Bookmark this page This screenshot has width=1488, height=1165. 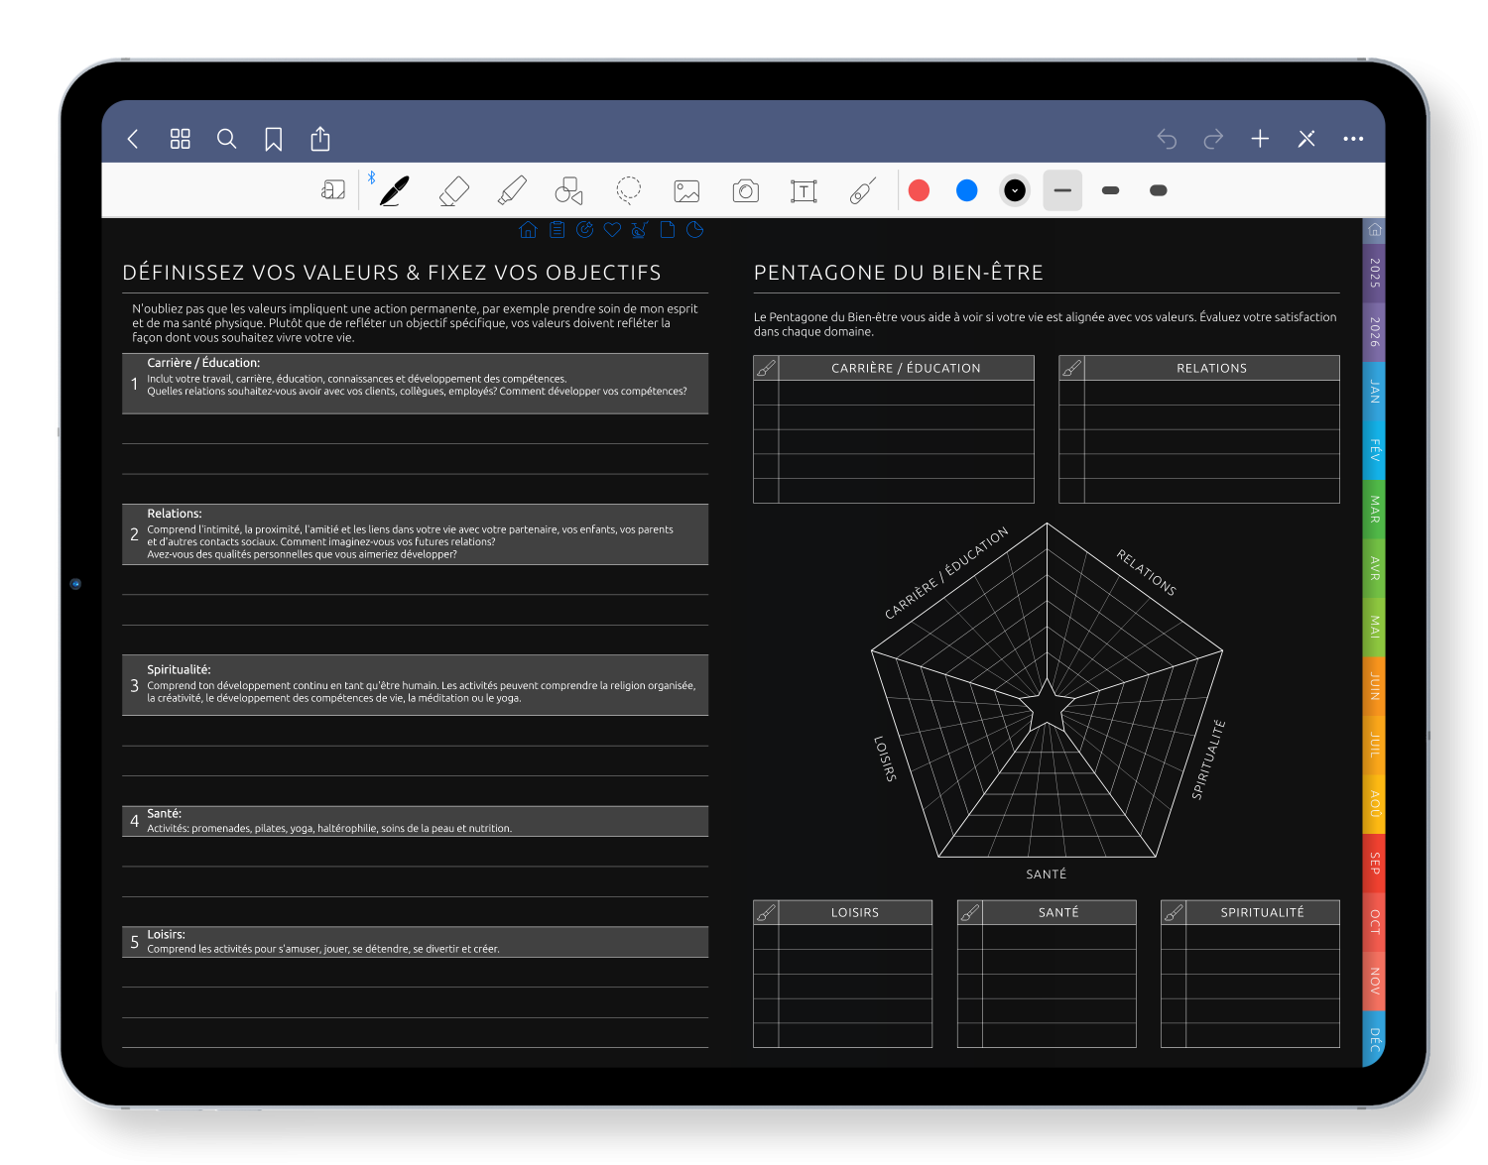(273, 139)
